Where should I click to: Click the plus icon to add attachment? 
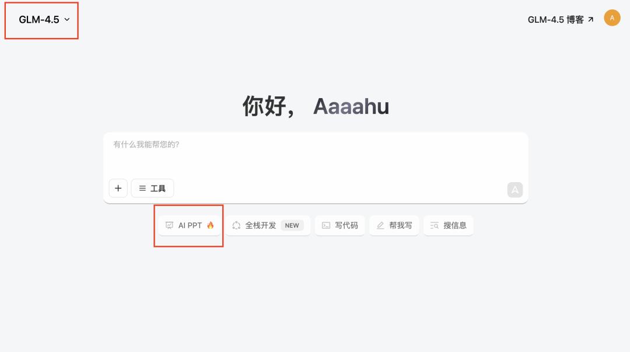pos(118,189)
